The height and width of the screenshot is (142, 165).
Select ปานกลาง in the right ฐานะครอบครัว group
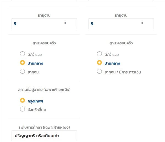pos(100,63)
